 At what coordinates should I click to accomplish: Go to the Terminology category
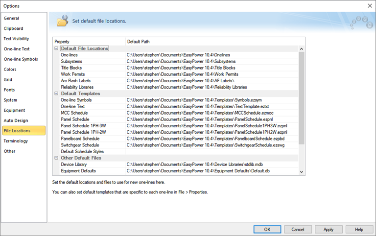(x=16, y=141)
